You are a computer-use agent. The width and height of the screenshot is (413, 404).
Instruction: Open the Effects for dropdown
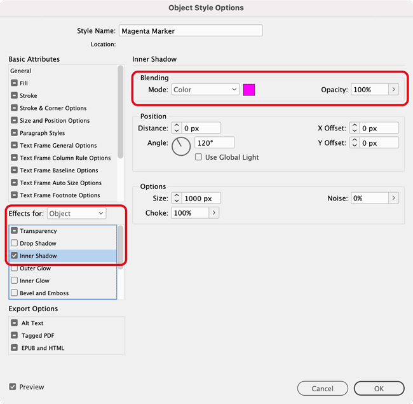[x=76, y=213]
